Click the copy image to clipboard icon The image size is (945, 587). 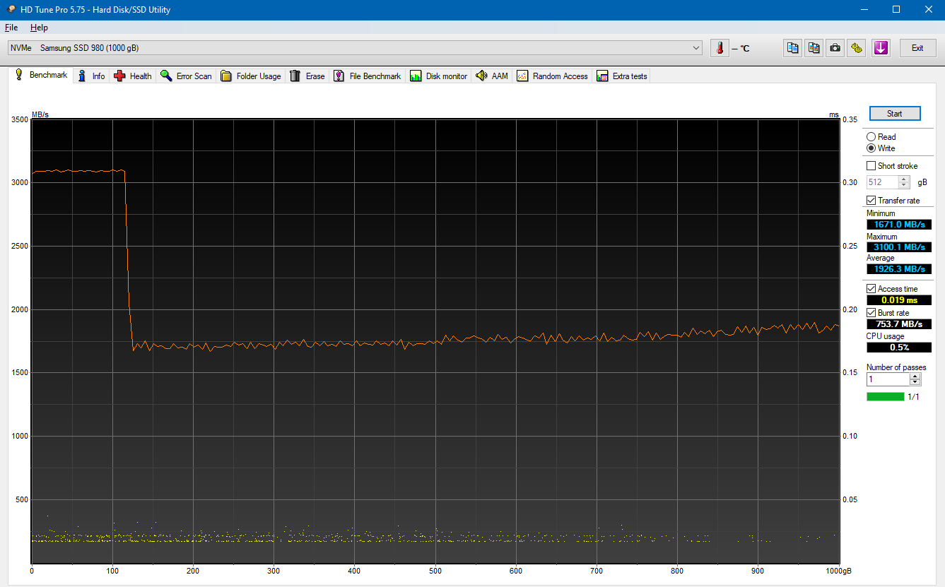coord(814,48)
